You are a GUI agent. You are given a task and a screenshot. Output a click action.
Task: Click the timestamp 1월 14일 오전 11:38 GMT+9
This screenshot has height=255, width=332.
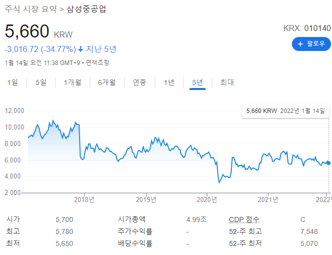(x=43, y=62)
